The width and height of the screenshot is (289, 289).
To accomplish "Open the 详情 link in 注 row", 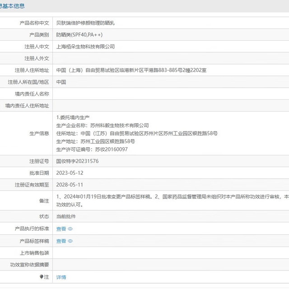I will point(61,277).
